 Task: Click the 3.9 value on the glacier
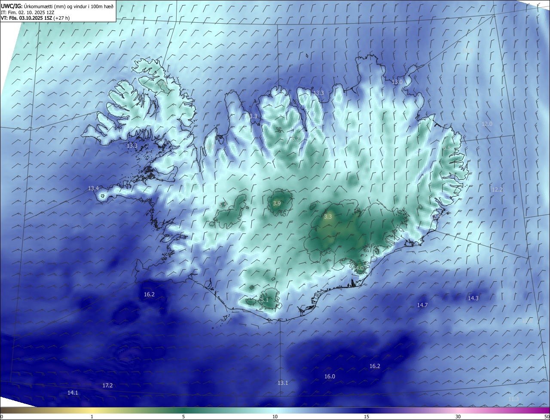coord(277,203)
